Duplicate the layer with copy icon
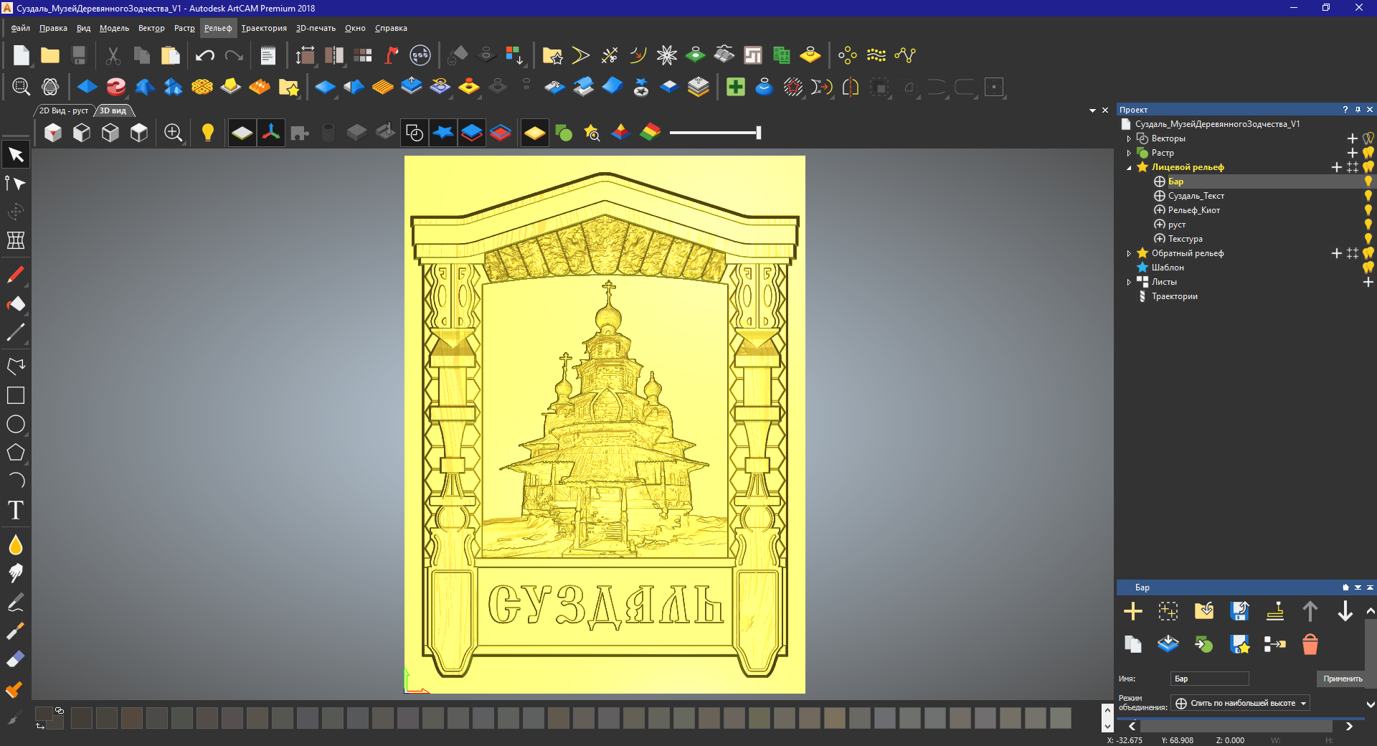The image size is (1377, 746). click(x=1132, y=644)
